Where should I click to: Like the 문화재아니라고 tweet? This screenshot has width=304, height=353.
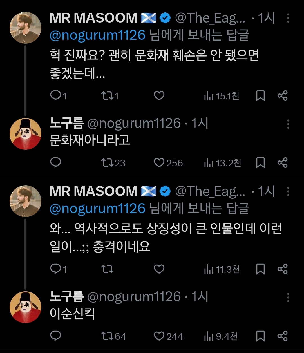(159, 163)
